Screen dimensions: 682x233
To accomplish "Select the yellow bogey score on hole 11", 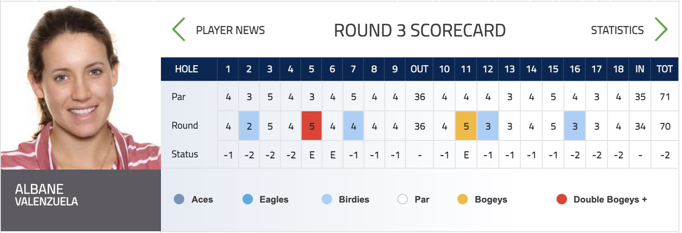I will click(466, 126).
